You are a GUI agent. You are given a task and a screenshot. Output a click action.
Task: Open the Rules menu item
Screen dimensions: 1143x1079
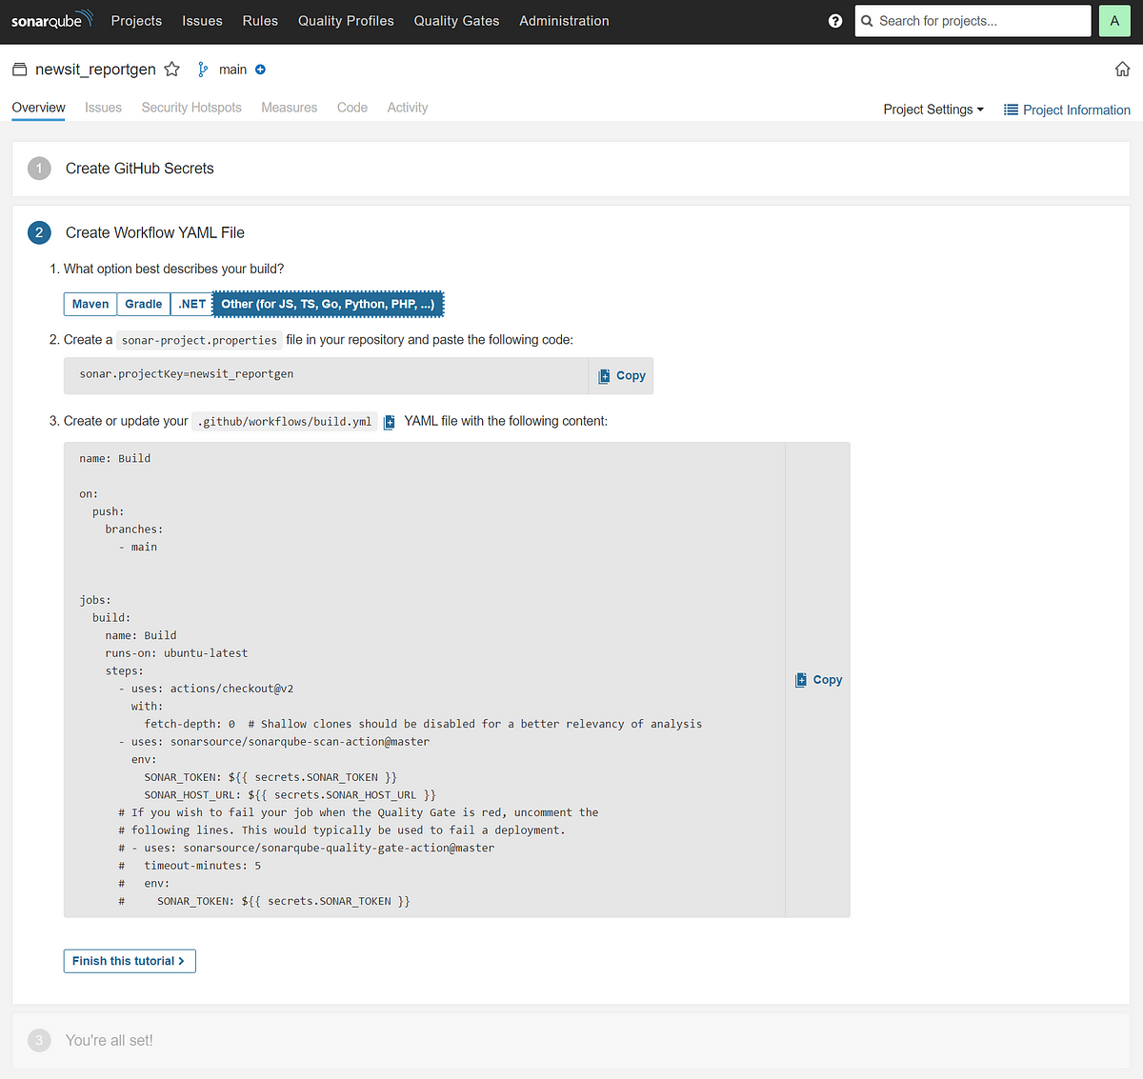click(260, 20)
